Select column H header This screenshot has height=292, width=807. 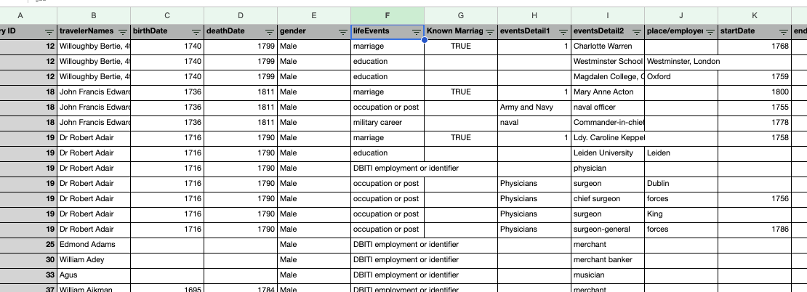tap(534, 16)
